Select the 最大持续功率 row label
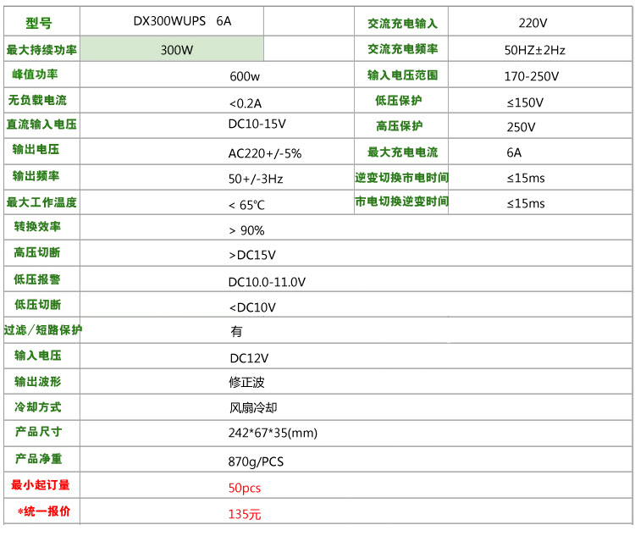This screenshot has width=635, height=558. 41,50
